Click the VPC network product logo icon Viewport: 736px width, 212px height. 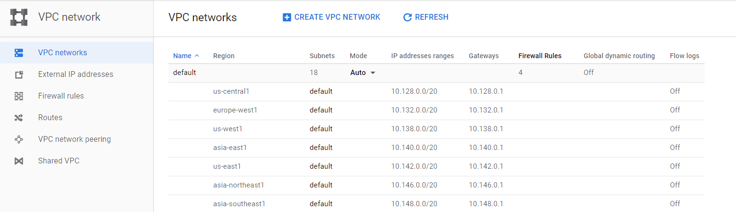click(x=19, y=17)
